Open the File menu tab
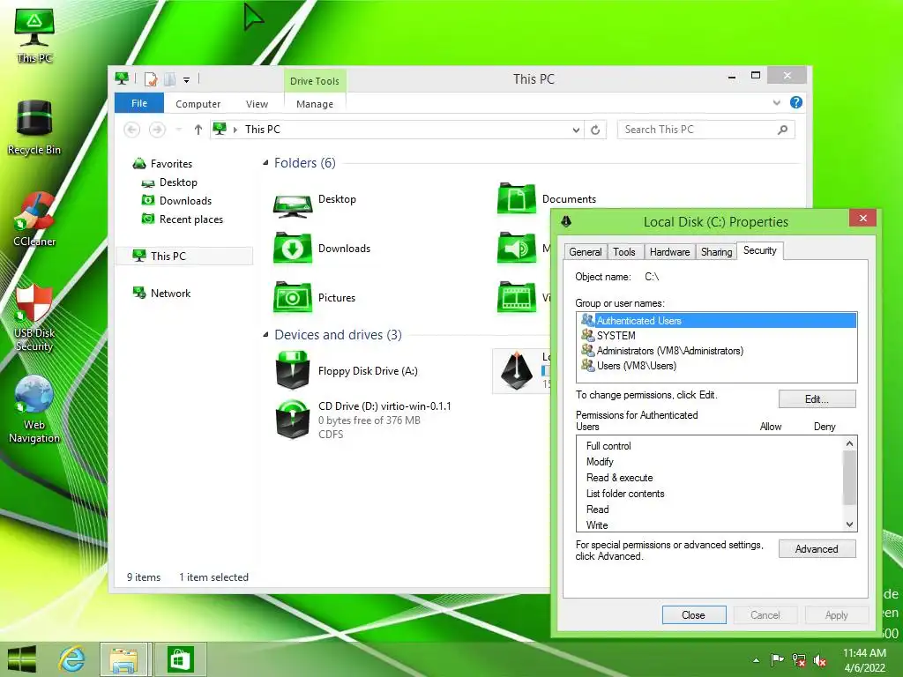This screenshot has width=903, height=677. [x=139, y=103]
